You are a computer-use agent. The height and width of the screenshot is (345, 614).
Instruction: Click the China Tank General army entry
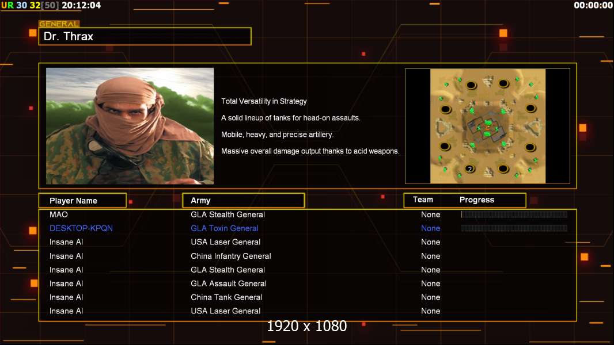click(x=226, y=297)
